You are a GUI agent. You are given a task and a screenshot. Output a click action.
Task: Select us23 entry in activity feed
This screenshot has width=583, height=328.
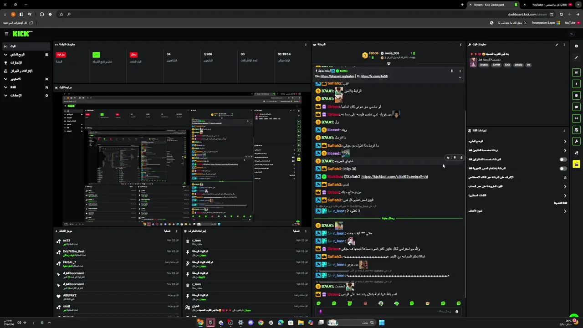(x=118, y=242)
